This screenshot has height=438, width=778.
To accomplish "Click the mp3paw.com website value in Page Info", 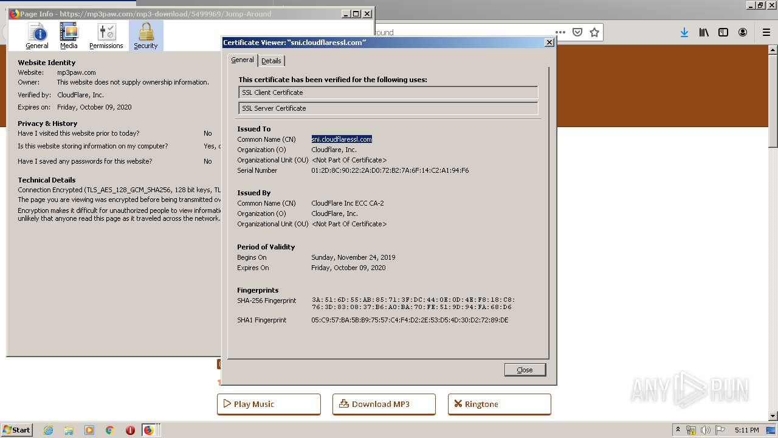I will pos(77,72).
